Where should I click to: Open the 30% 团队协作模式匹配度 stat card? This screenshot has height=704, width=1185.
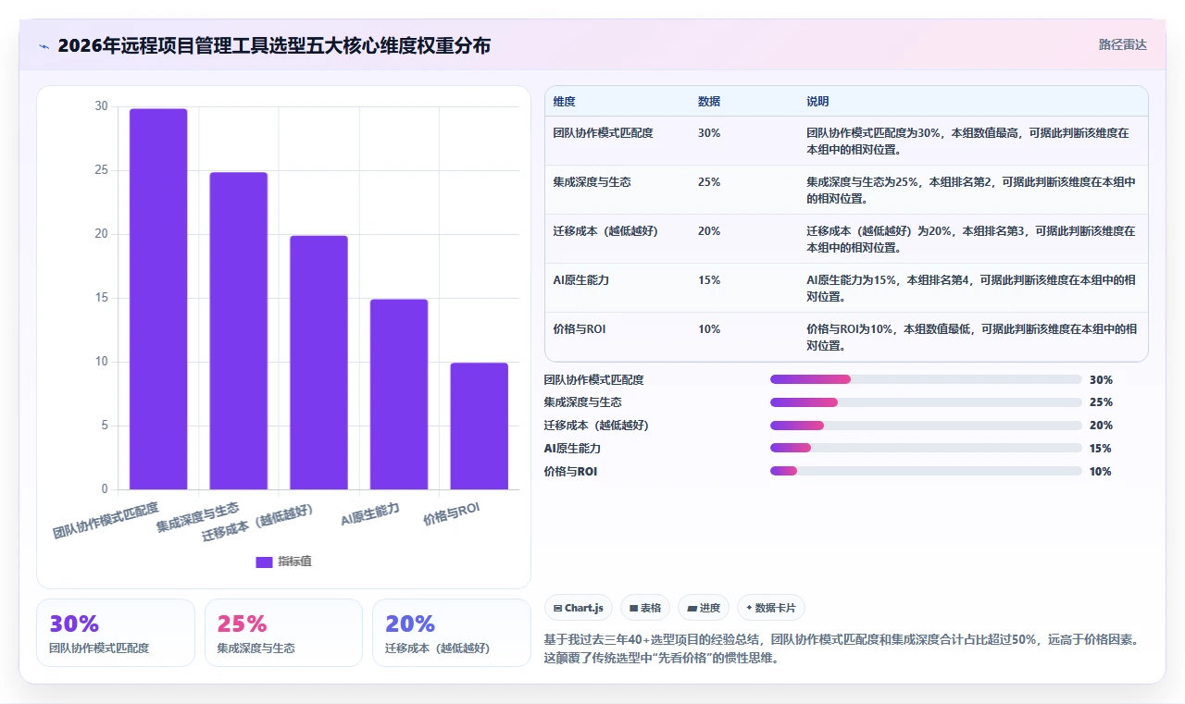click(x=116, y=633)
